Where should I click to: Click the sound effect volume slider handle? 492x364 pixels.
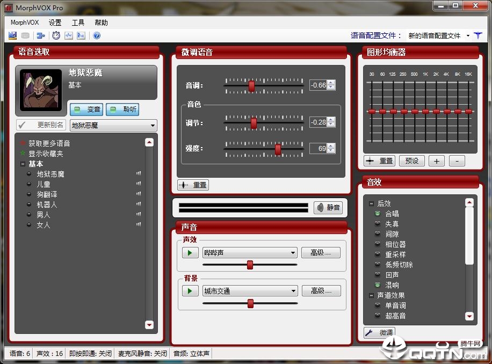250,265
